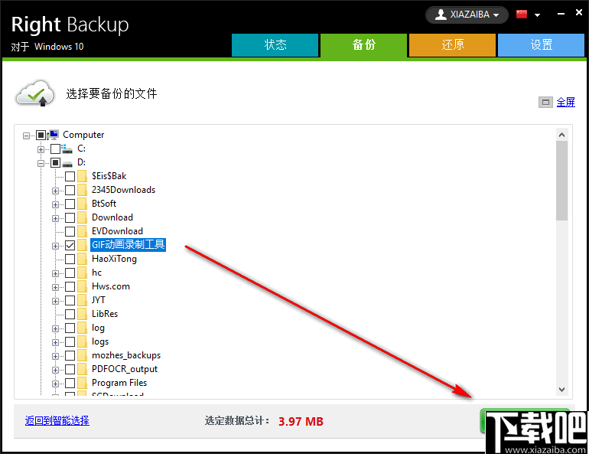Check the $Eis$Bak folder checkbox
This screenshot has width=589, height=454.
70,176
